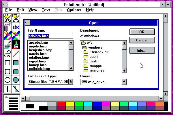The width and height of the screenshot is (173, 115).
Task: Select the Filled Box tool
Action: pos(16,62)
